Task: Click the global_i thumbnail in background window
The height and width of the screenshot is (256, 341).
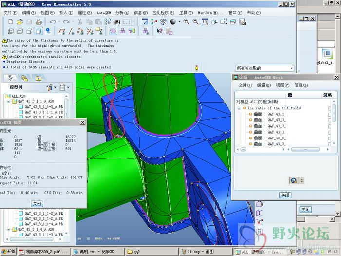Action: click(327, 54)
